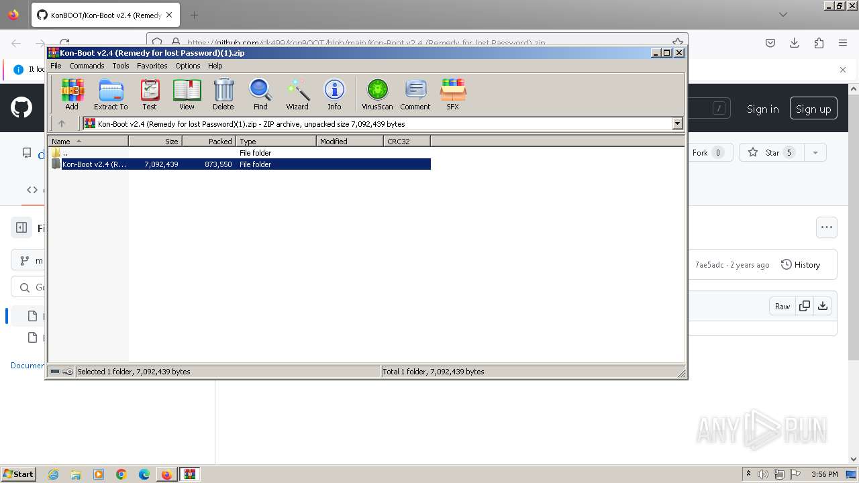
Task: Copy raw file icon on GitHub
Action: tap(805, 306)
